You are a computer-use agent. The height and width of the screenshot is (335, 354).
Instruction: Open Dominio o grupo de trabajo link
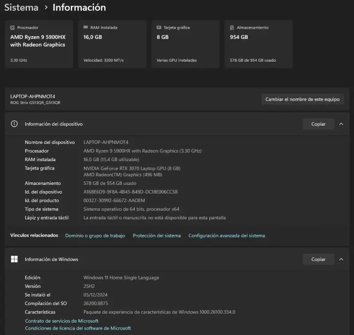[x=95, y=236]
